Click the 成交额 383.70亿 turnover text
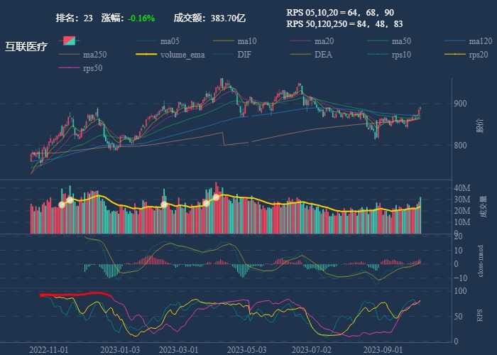The image size is (497, 355). pos(209,18)
